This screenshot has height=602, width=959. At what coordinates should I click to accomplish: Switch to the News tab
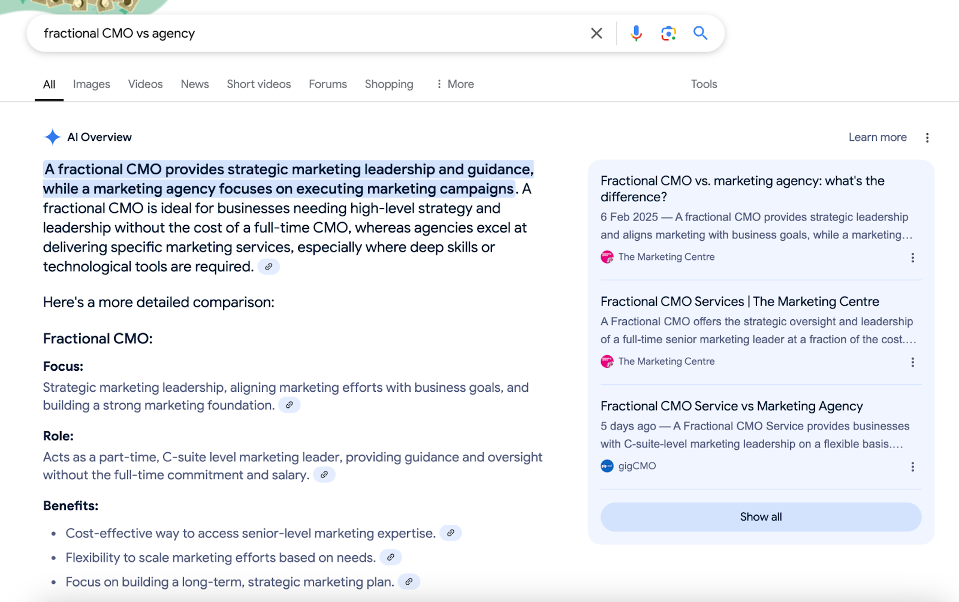click(195, 84)
